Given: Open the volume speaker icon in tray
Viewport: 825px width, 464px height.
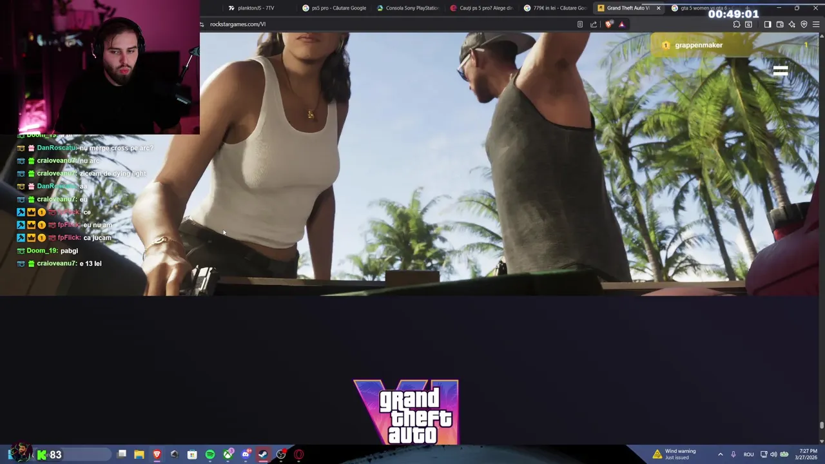Looking at the screenshot, I should point(773,454).
